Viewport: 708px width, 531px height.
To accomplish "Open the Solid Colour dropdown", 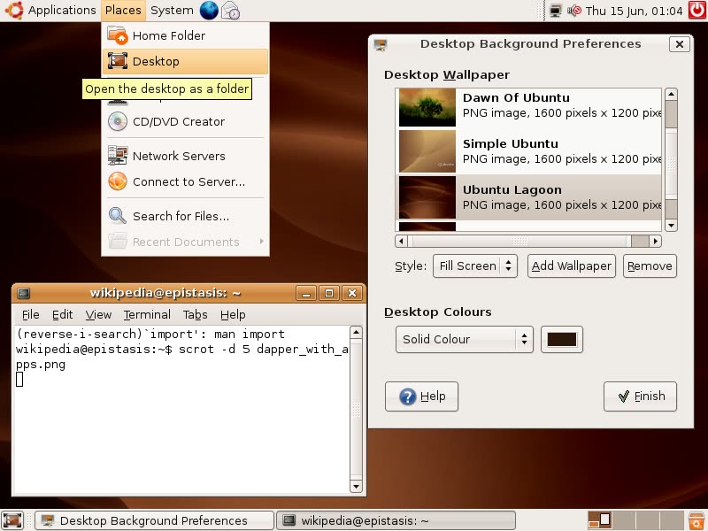I will pyautogui.click(x=464, y=339).
